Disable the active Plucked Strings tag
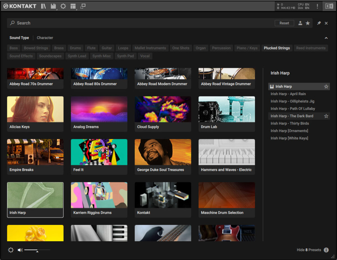 click(x=277, y=48)
